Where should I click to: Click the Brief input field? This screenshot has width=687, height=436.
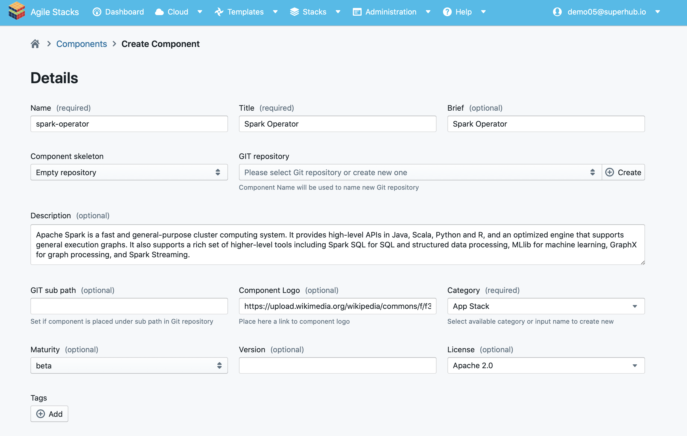546,124
